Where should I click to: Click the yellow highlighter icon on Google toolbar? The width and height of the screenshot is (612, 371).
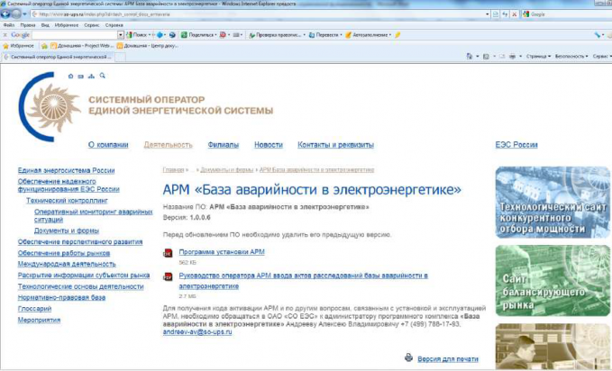point(397,35)
